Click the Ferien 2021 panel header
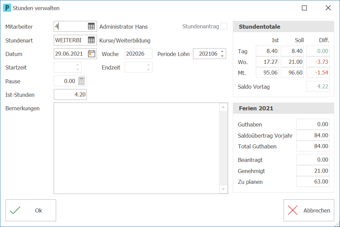Image resolution: width=340 pixels, height=227 pixels. (x=284, y=108)
